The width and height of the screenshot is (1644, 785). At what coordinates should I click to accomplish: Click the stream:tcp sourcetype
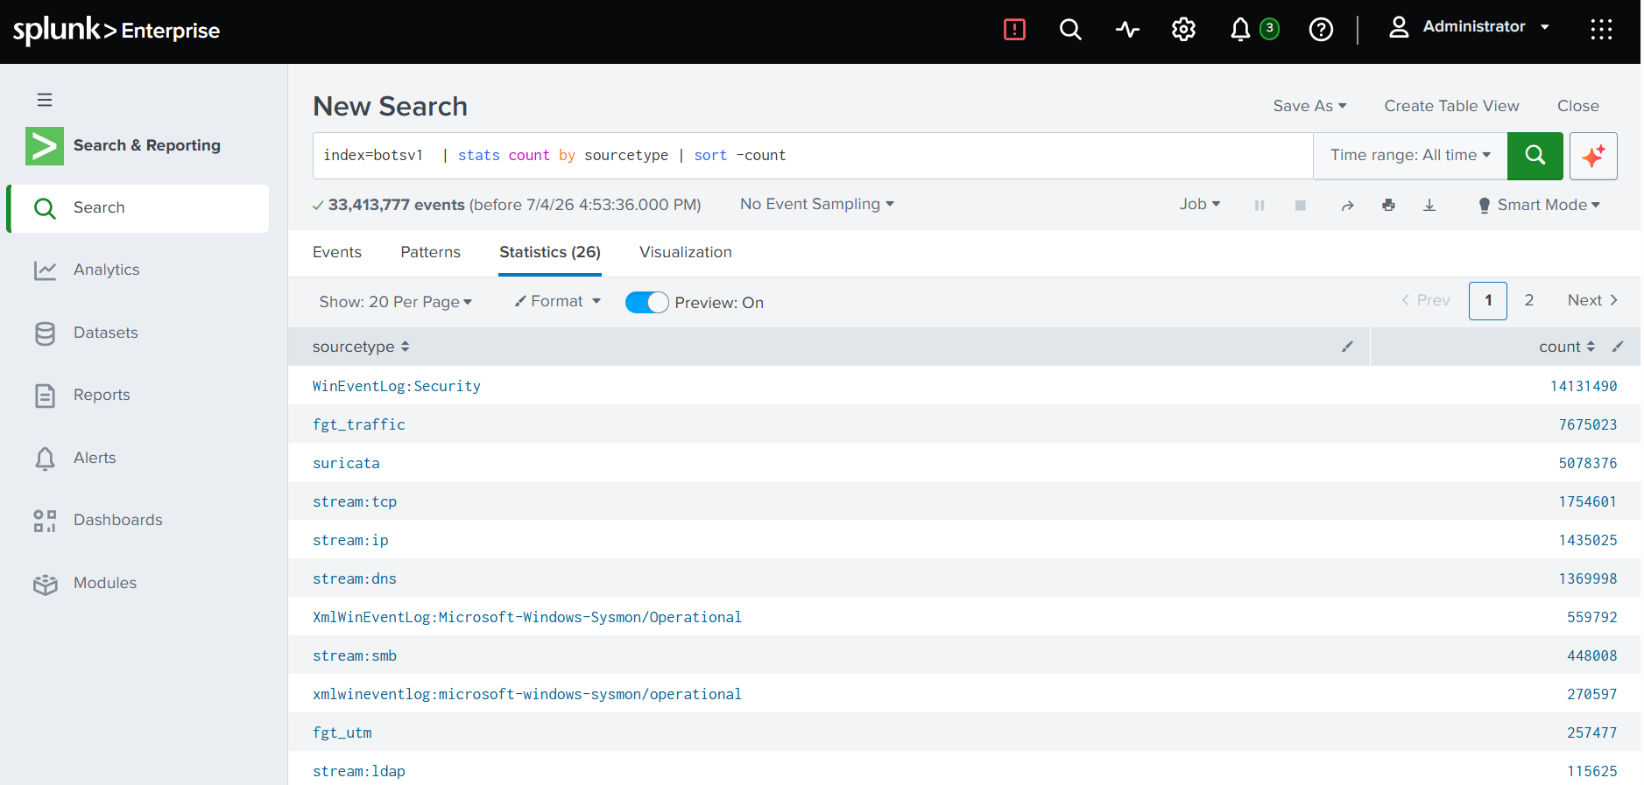tap(355, 501)
